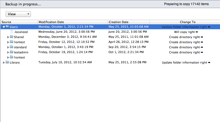Click the Shared folder icon
Image resolution: width=220 pixels, height=122 pixels.
click(x=12, y=37)
